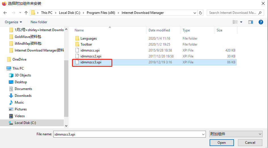
Task: Open Downloads in navigation pane
Action: pos(20,96)
